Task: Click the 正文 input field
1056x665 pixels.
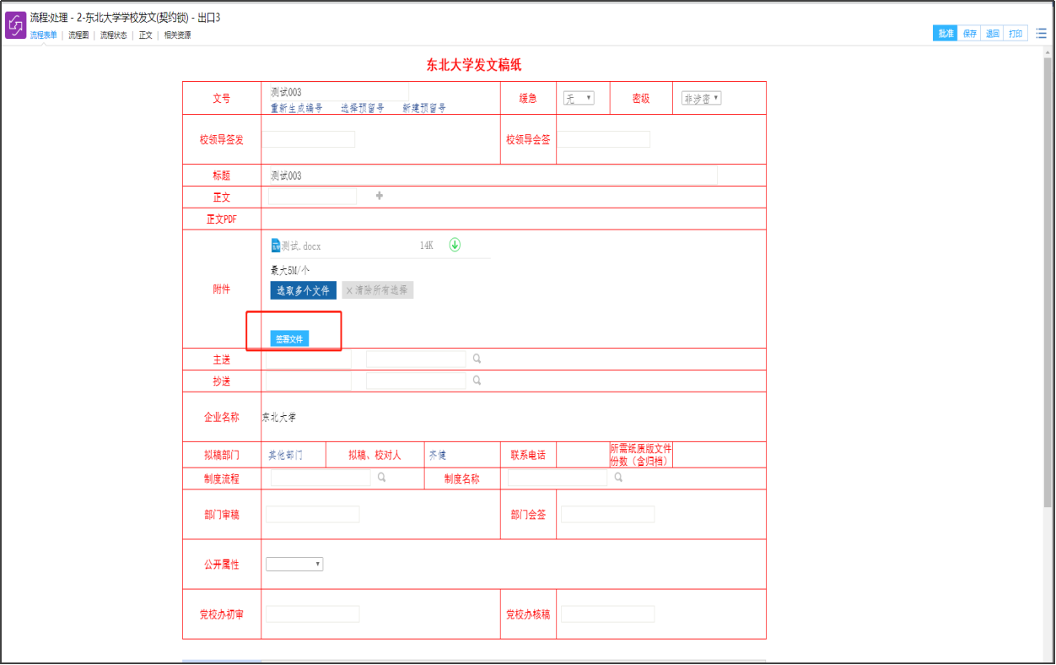Action: coord(312,196)
